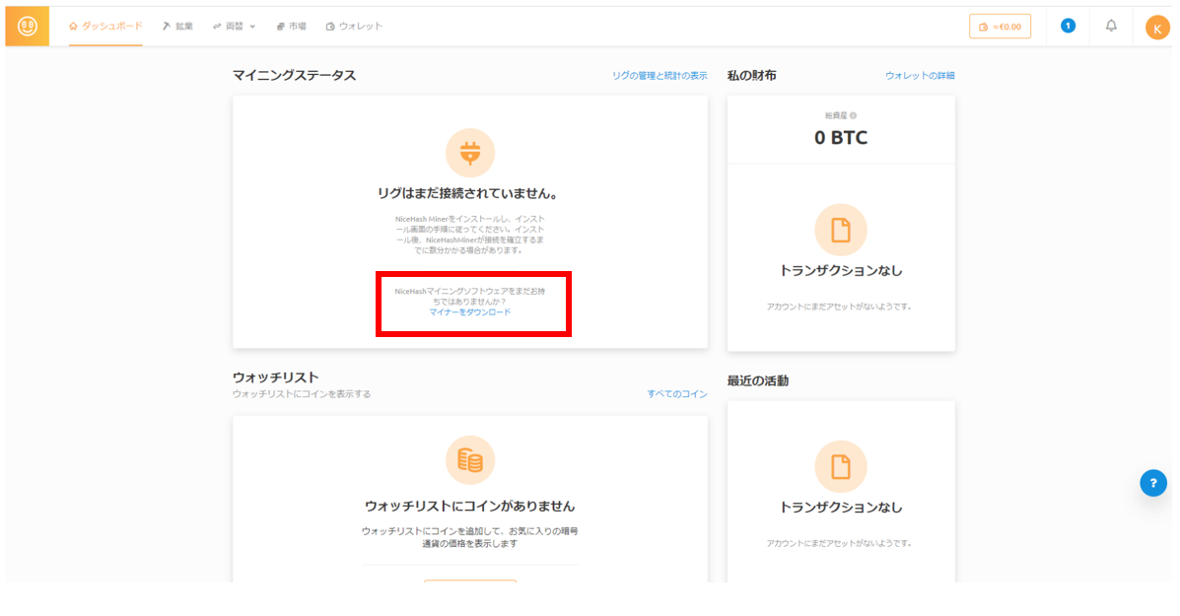
Task: Click the ウォレットの詳細 link
Action: 919,76
